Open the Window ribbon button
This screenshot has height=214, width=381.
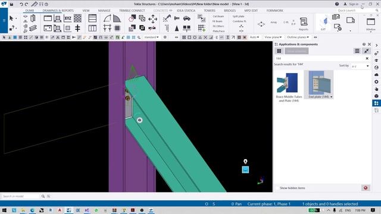tap(370, 24)
